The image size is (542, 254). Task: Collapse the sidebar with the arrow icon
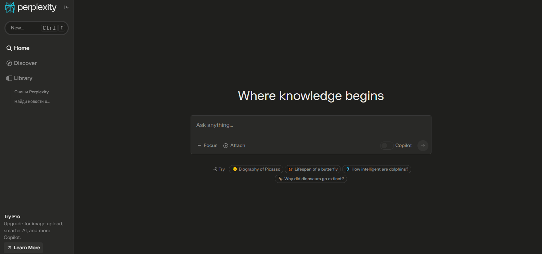click(x=66, y=7)
